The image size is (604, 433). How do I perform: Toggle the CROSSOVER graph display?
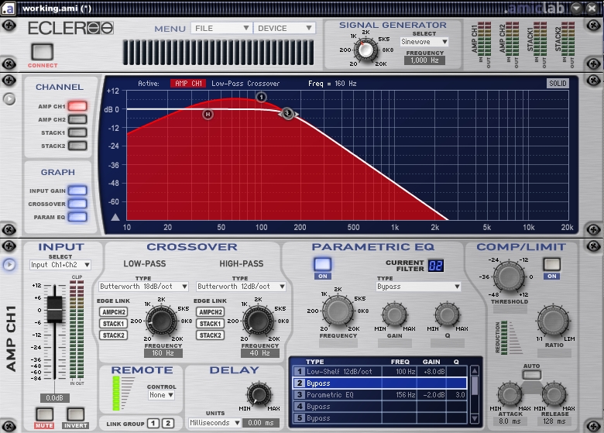tap(77, 204)
